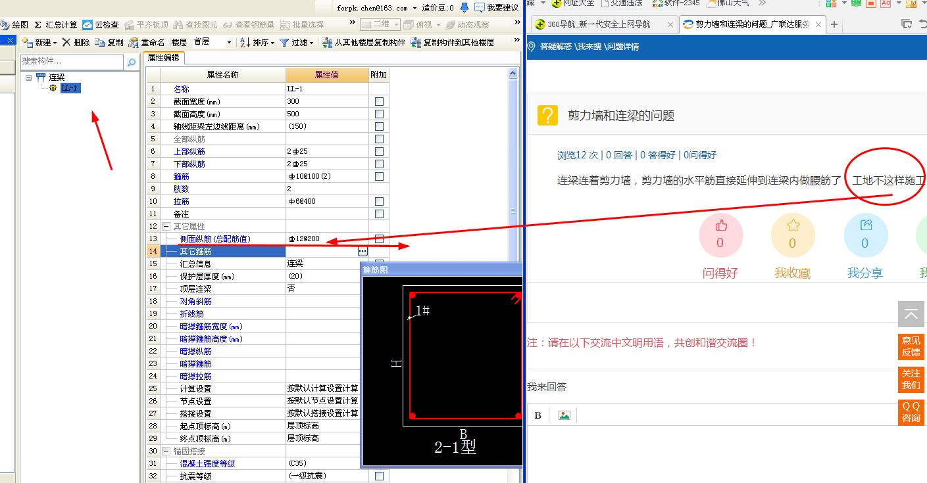Click notification bell icon near 造价豆
The height and width of the screenshot is (483, 927).
click(x=464, y=7)
